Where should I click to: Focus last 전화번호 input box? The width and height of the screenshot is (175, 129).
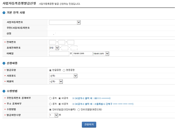click(71, 42)
